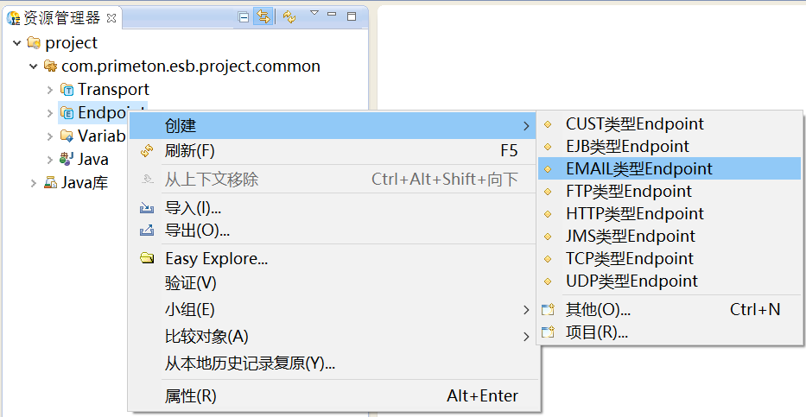This screenshot has height=417, width=806.
Task: Click the Collapse All toolbar icon
Action: pyautogui.click(x=244, y=17)
